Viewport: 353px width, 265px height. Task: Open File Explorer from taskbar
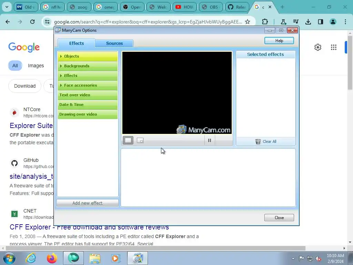pos(95,258)
